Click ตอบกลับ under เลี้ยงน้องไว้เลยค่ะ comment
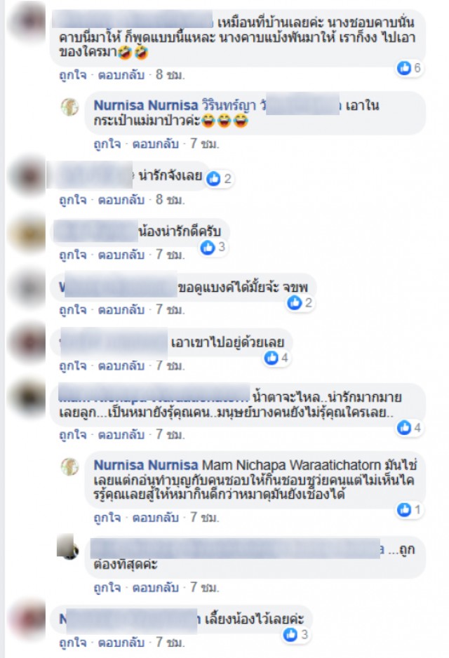This screenshot has height=658, width=449. (x=121, y=642)
